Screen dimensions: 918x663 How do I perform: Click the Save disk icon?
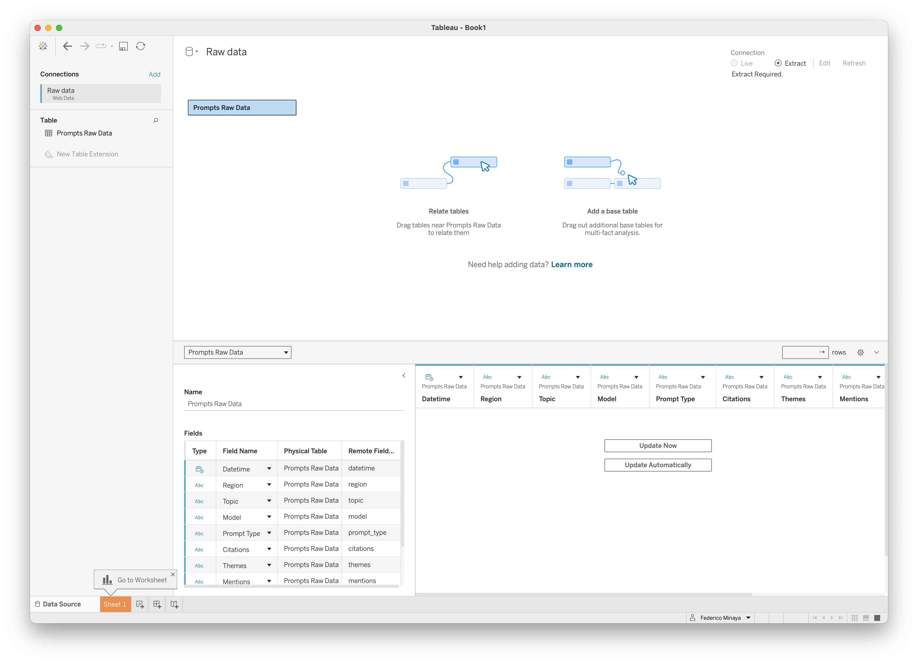click(x=123, y=46)
